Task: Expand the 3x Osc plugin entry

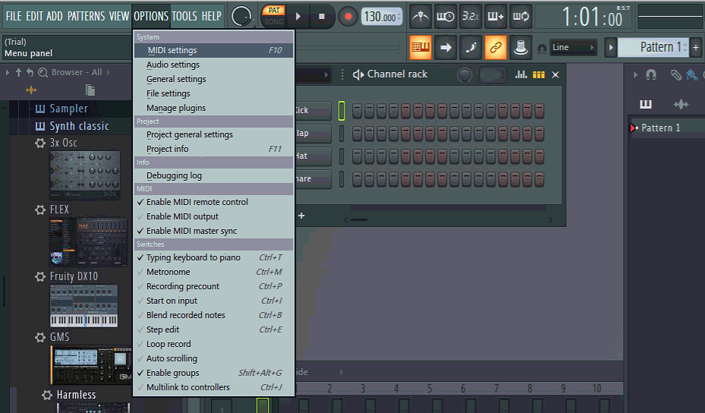Action: tap(40, 143)
